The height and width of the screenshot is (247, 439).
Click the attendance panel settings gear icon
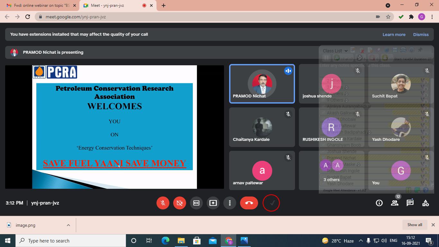point(411,50)
